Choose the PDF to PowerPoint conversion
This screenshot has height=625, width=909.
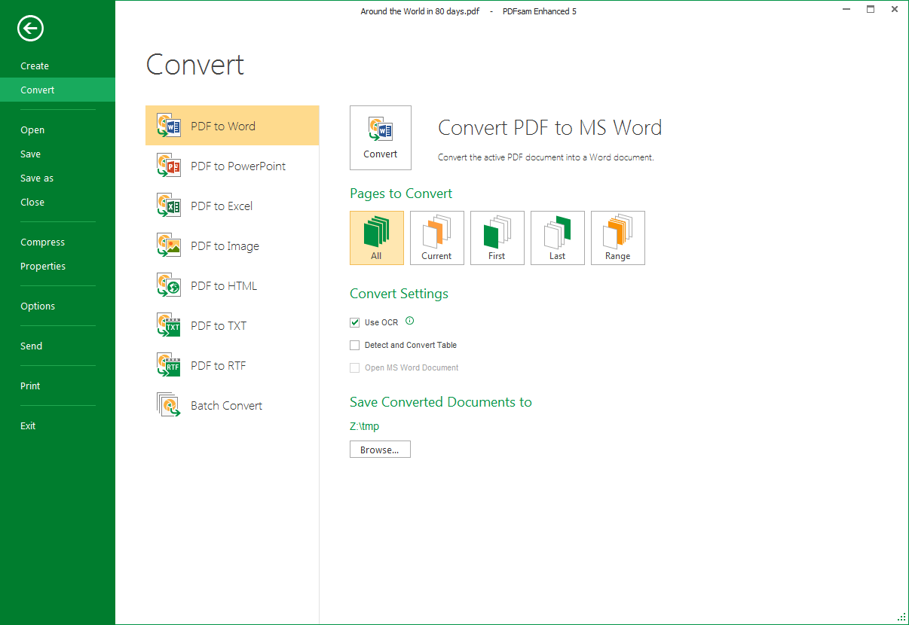[x=232, y=166]
